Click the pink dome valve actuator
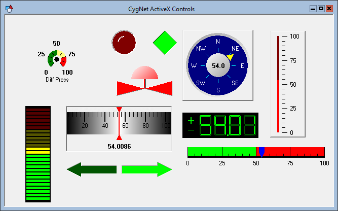 click(x=144, y=73)
